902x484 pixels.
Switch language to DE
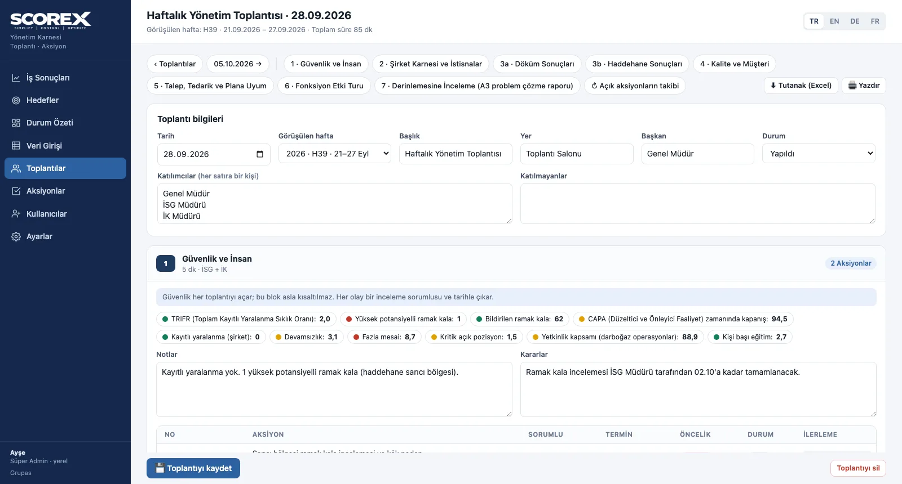tap(855, 21)
